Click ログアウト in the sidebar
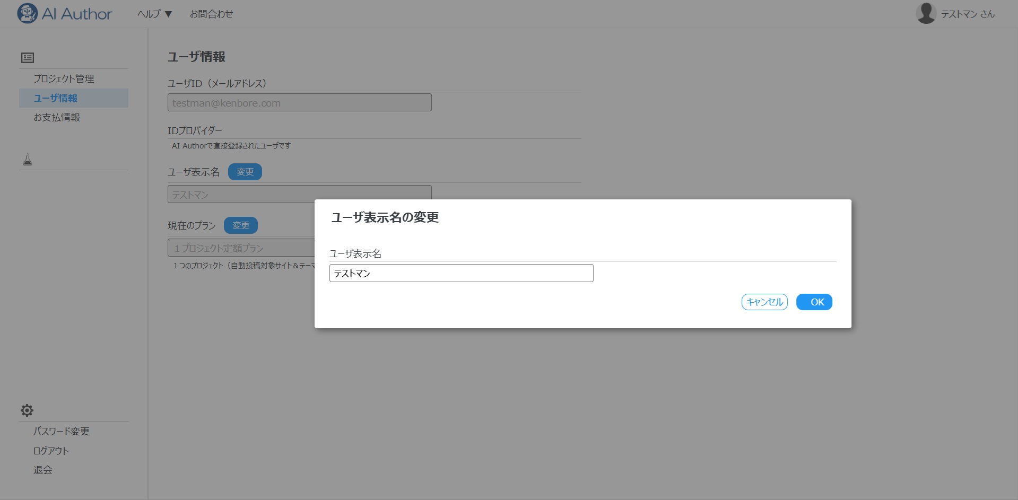This screenshot has height=500, width=1018. coord(51,451)
